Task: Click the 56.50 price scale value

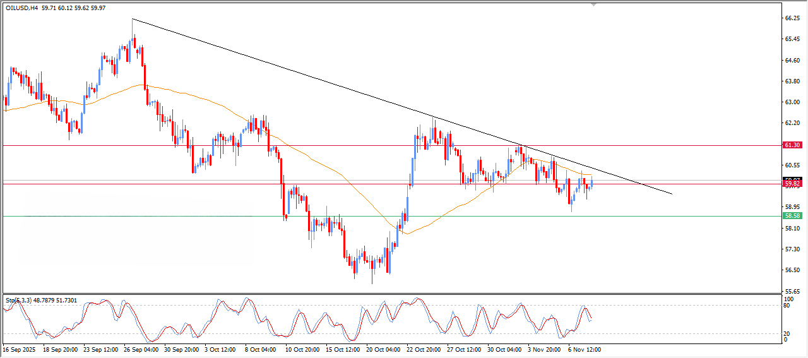Action: tap(792, 270)
